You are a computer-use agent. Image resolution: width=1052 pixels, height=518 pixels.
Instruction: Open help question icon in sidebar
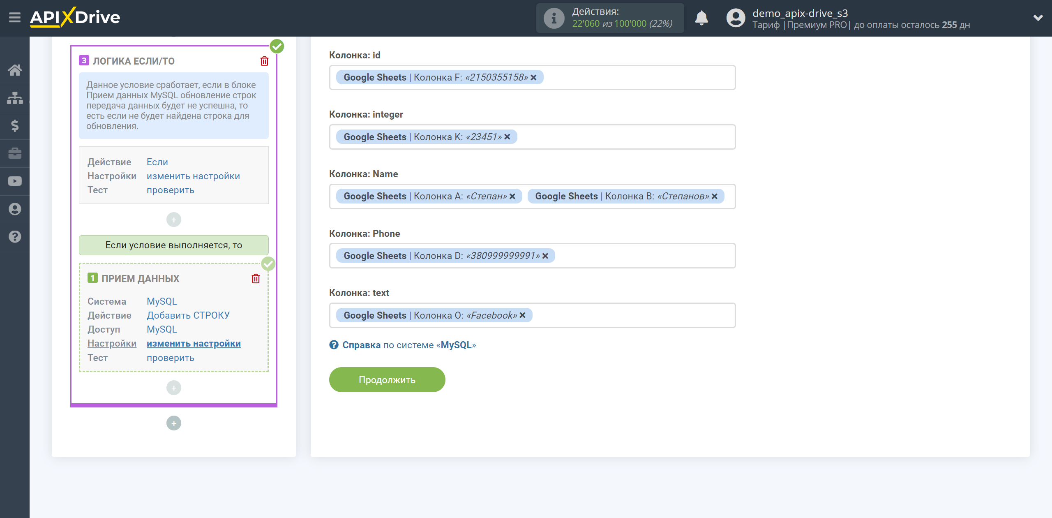[x=15, y=237]
